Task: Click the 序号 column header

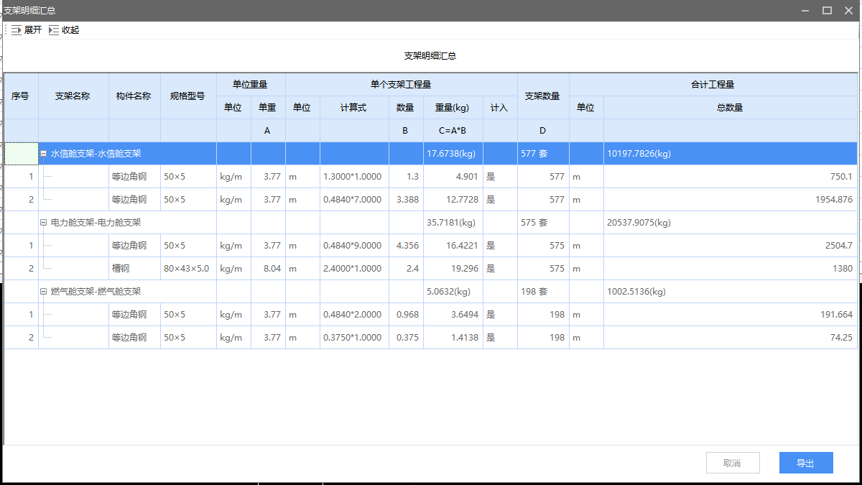Action: pos(21,96)
